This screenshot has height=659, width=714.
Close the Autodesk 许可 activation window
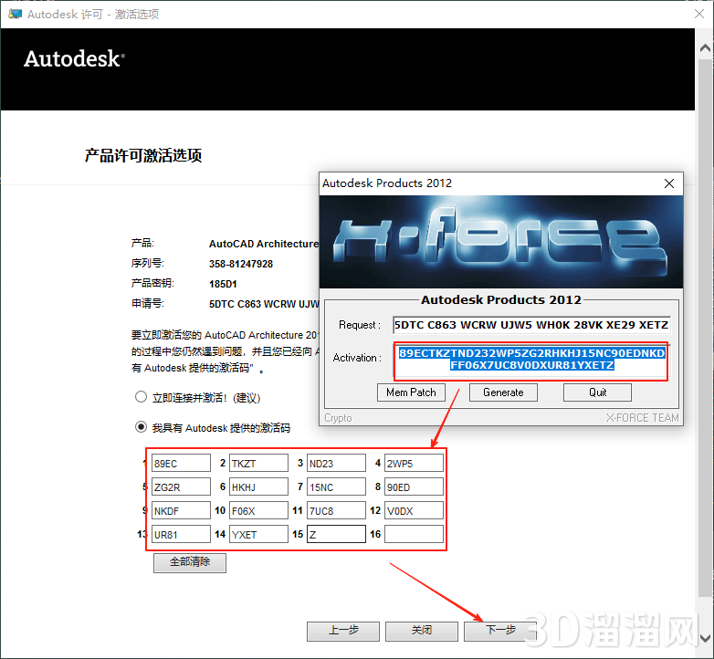coord(699,14)
